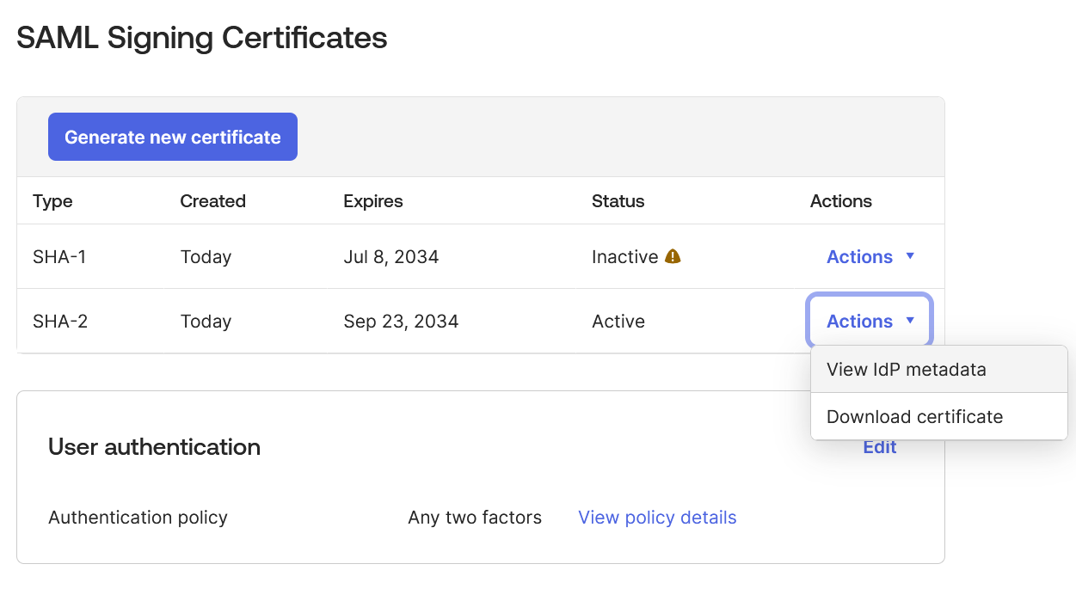Screen dimensions: 1076x601
Task: Click Edit link in User authentication
Action: (x=880, y=448)
